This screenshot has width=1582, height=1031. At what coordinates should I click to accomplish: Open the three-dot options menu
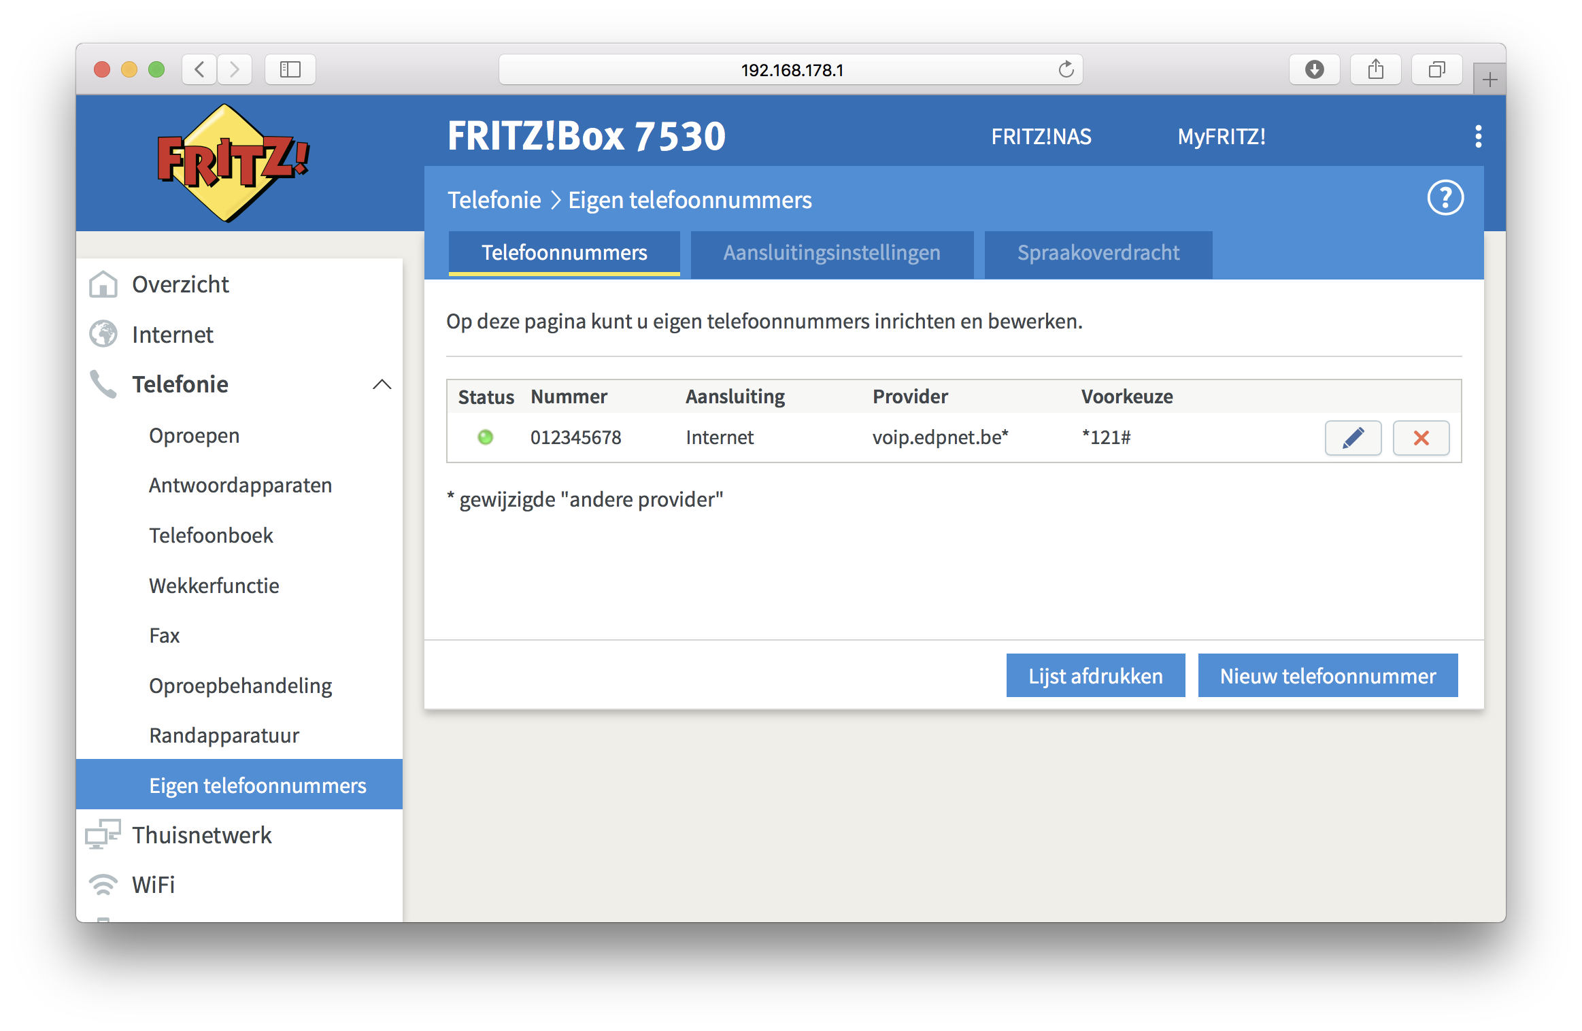pos(1478,137)
